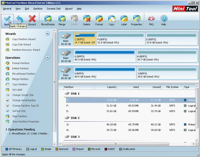Click the Copy toolbar icon
The height and width of the screenshot is (157, 200).
(111, 19)
